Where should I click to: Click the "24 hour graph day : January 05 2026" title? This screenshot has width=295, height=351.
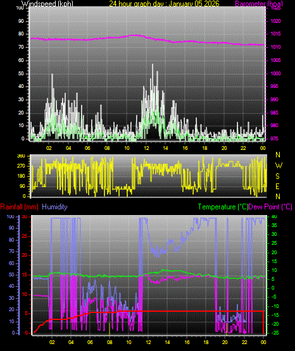[x=164, y=4]
